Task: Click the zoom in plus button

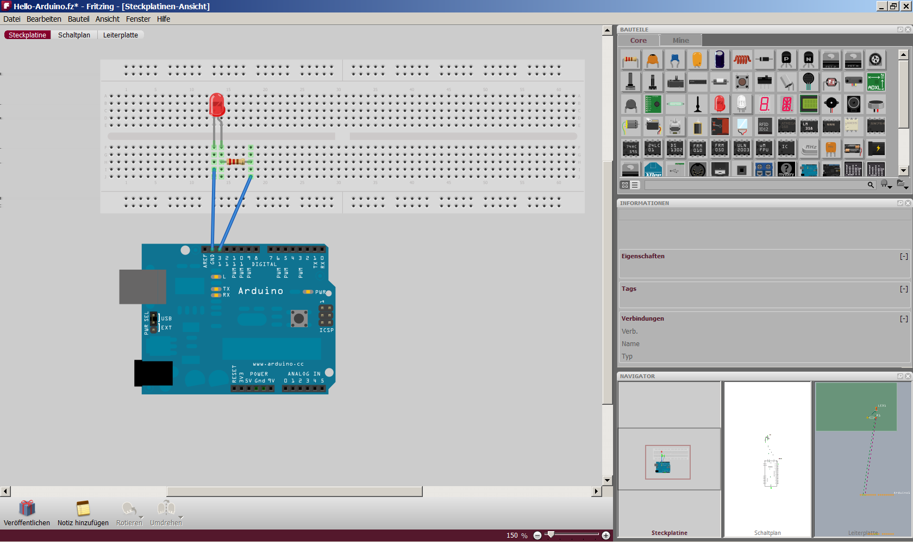Action: coord(606,535)
